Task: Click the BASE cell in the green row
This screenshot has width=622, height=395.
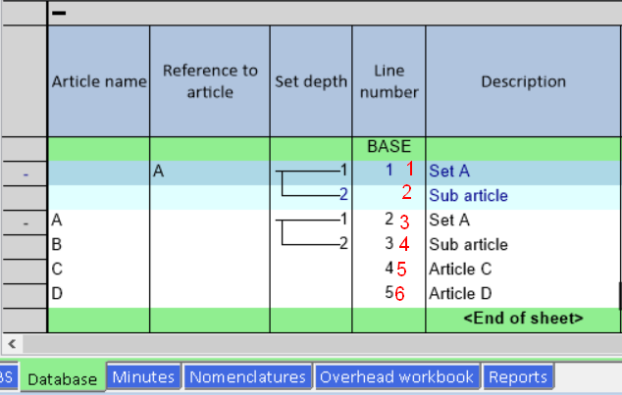Action: (x=389, y=147)
